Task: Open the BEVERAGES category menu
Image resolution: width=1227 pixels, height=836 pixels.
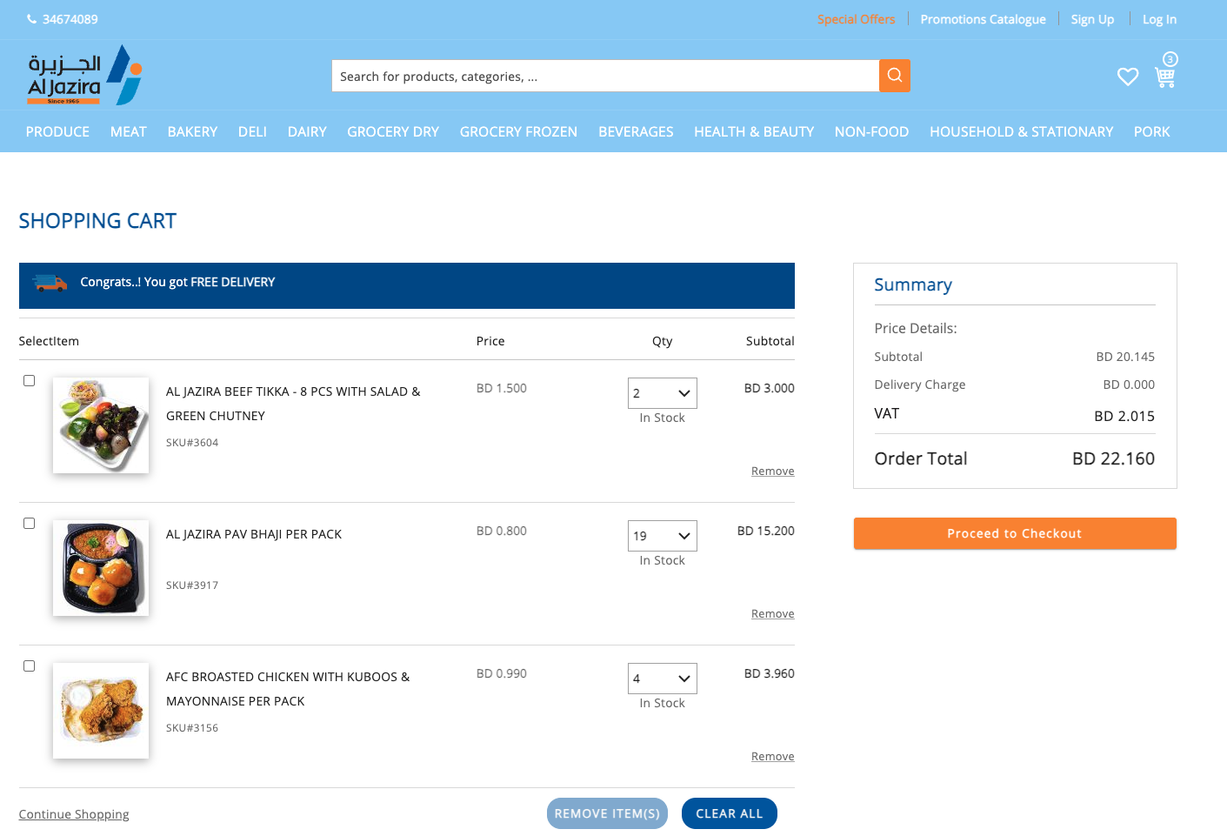Action: pos(636,131)
